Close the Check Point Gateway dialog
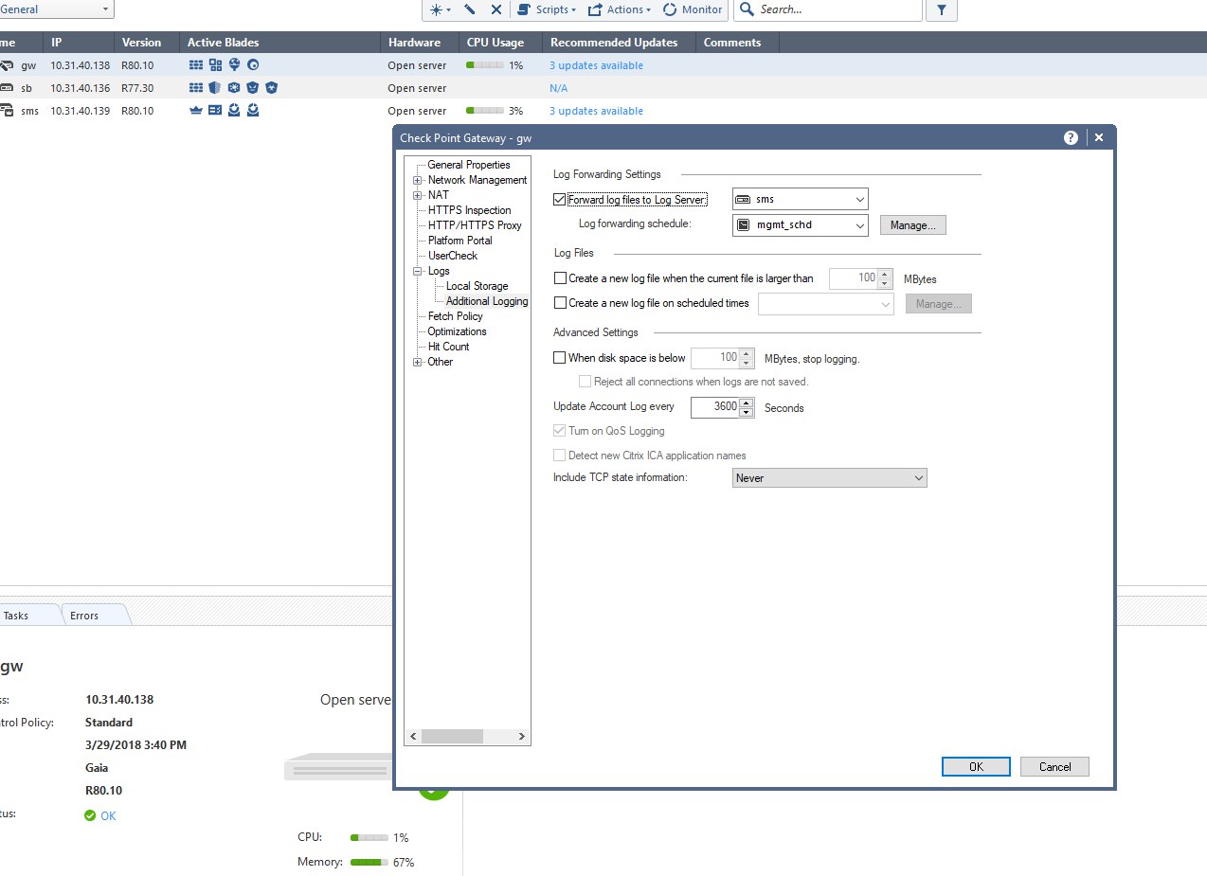This screenshot has width=1207, height=876. point(1099,137)
